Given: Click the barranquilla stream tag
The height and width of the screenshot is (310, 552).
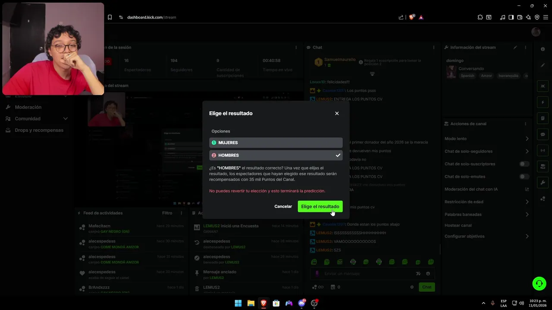Looking at the screenshot, I should pyautogui.click(x=509, y=76).
